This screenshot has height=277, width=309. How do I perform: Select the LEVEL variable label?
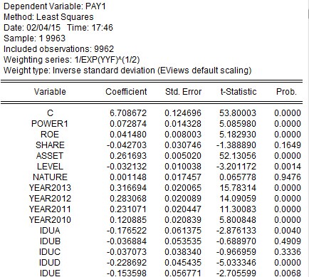(x=50, y=167)
